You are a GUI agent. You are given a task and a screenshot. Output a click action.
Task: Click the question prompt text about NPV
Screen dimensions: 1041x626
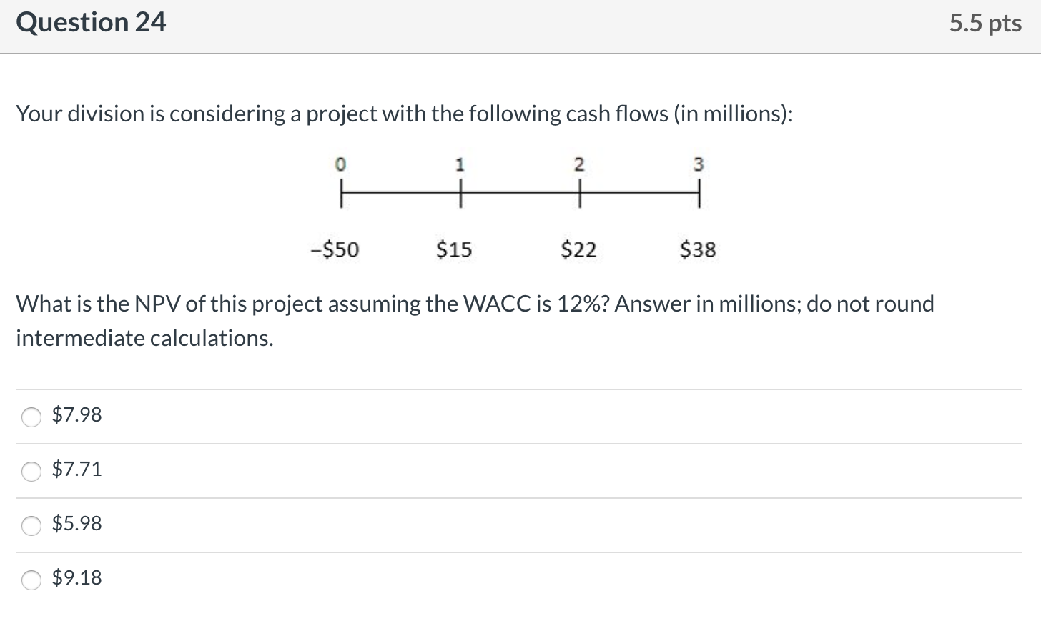pos(474,319)
